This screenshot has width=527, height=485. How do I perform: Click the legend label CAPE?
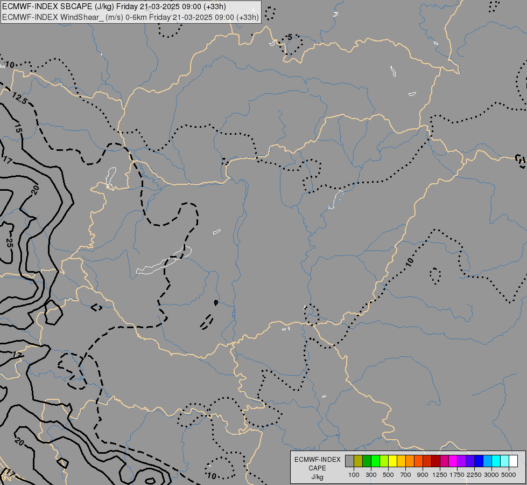[x=317, y=468]
